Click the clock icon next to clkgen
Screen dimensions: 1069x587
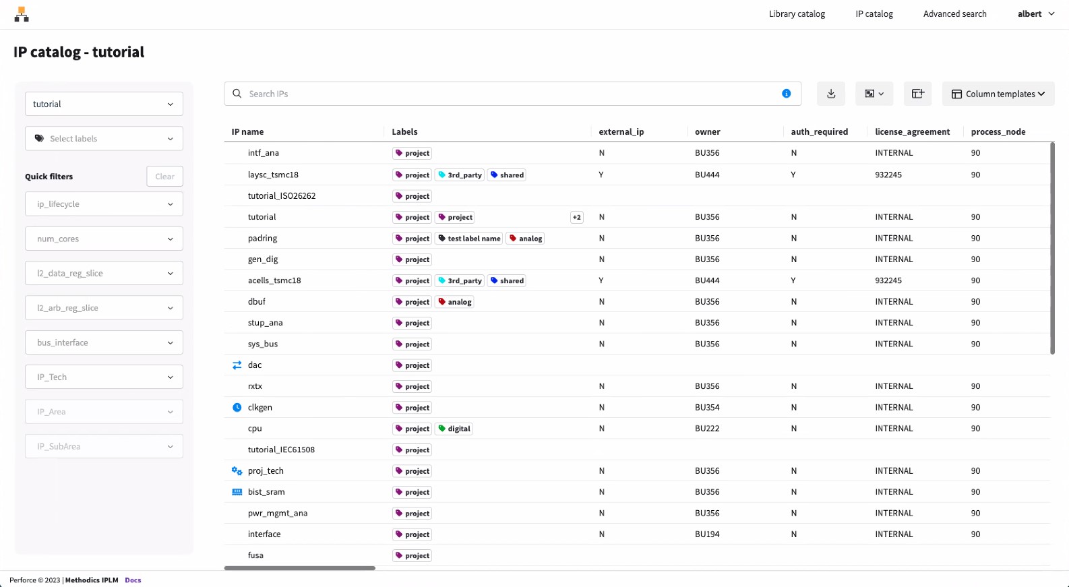pyautogui.click(x=237, y=408)
